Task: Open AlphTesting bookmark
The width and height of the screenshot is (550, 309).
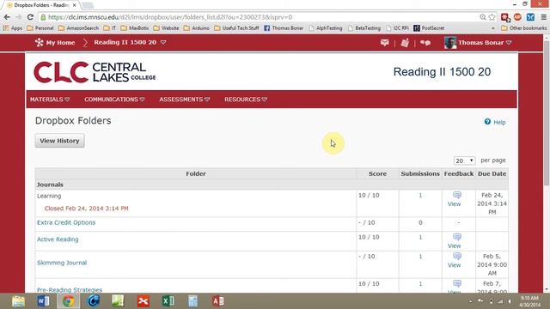Action: point(326,28)
